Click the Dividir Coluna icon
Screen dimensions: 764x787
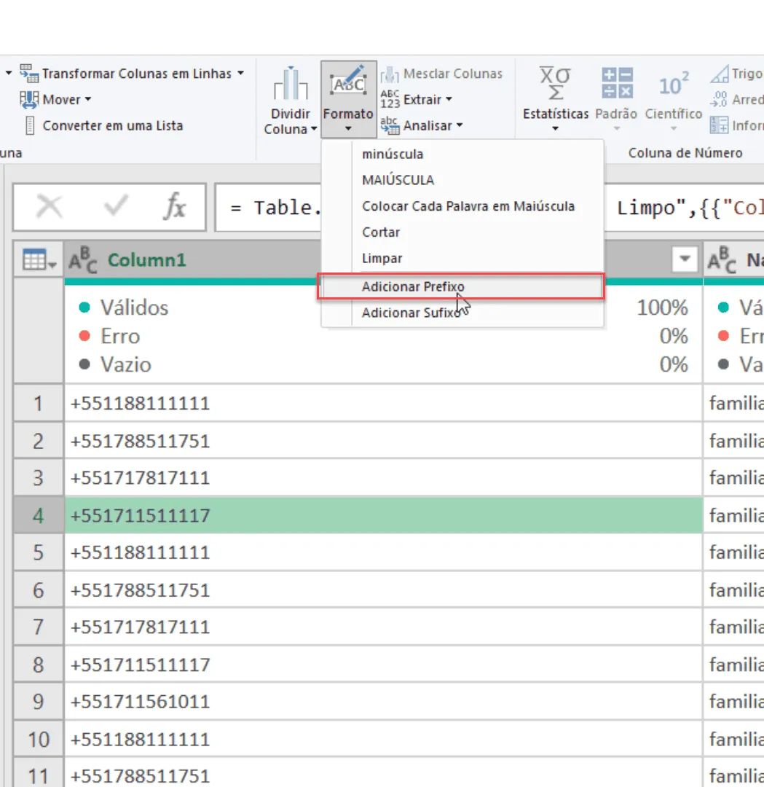tap(291, 84)
